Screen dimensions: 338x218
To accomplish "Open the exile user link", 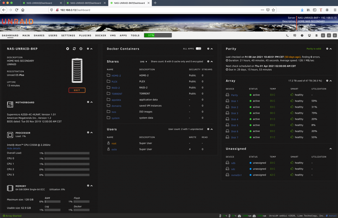I will point(114,149).
